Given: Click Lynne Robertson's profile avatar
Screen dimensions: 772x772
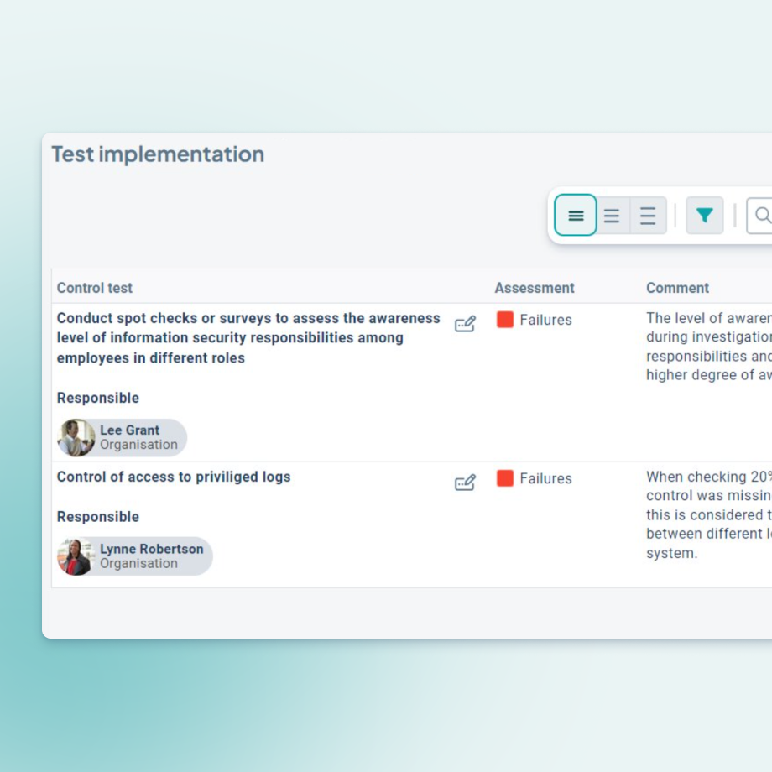Looking at the screenshot, I should (x=76, y=556).
